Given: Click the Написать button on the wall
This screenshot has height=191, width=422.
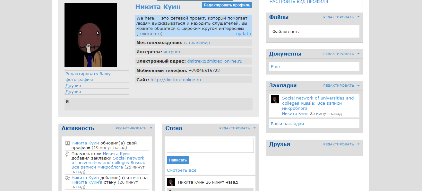Looking at the screenshot, I should click(x=178, y=160).
